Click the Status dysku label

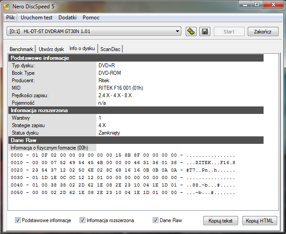pyautogui.click(x=25, y=133)
